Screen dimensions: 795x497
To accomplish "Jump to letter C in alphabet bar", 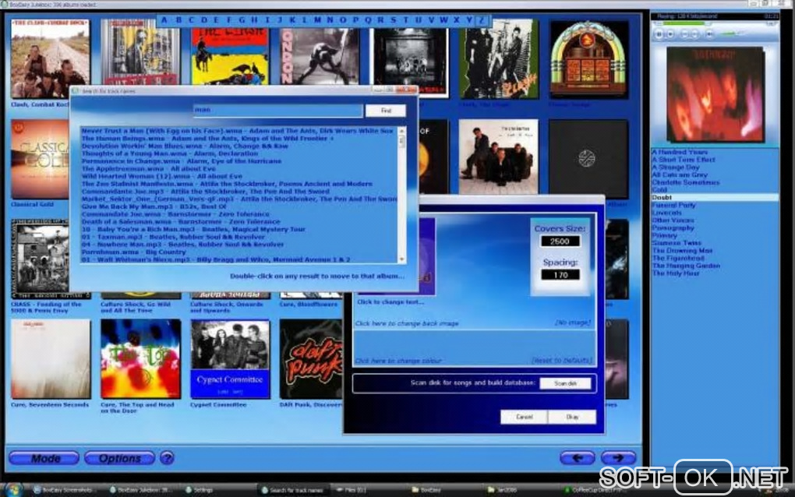I will (191, 20).
